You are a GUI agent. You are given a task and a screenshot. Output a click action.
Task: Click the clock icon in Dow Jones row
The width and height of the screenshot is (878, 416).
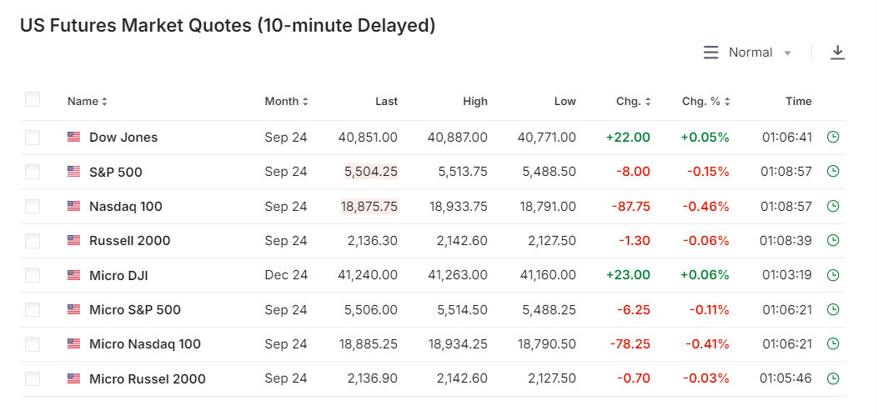832,137
